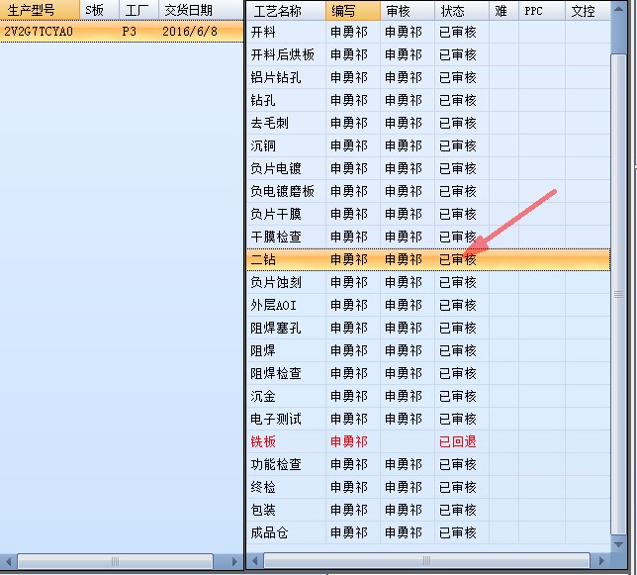Select the 电子测试 process row
The height and width of the screenshot is (575, 637).
point(428,419)
